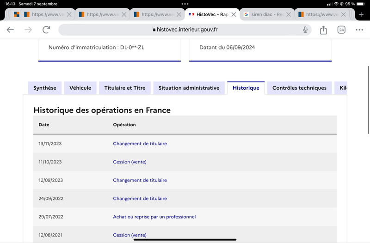Close the siren diac search tab
The height and width of the screenshot is (243, 370).
pos(288,15)
